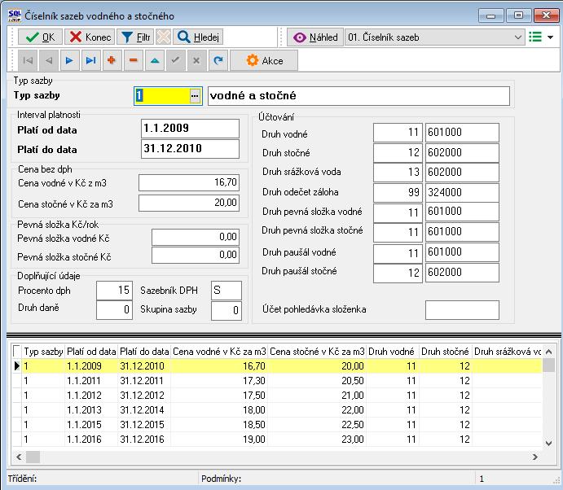Delete record with orange minus icon
This screenshot has height=490, width=563.
coord(133,60)
